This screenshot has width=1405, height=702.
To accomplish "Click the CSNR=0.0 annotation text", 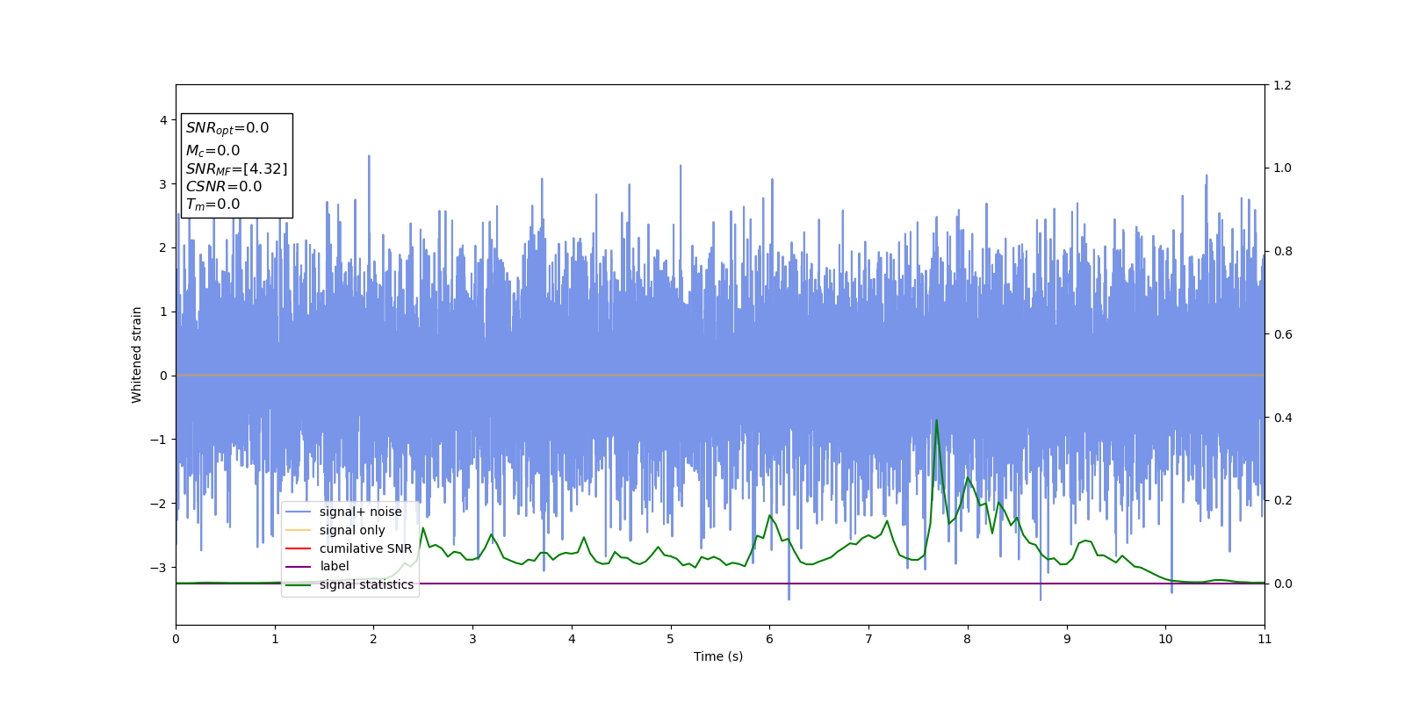I will (224, 187).
